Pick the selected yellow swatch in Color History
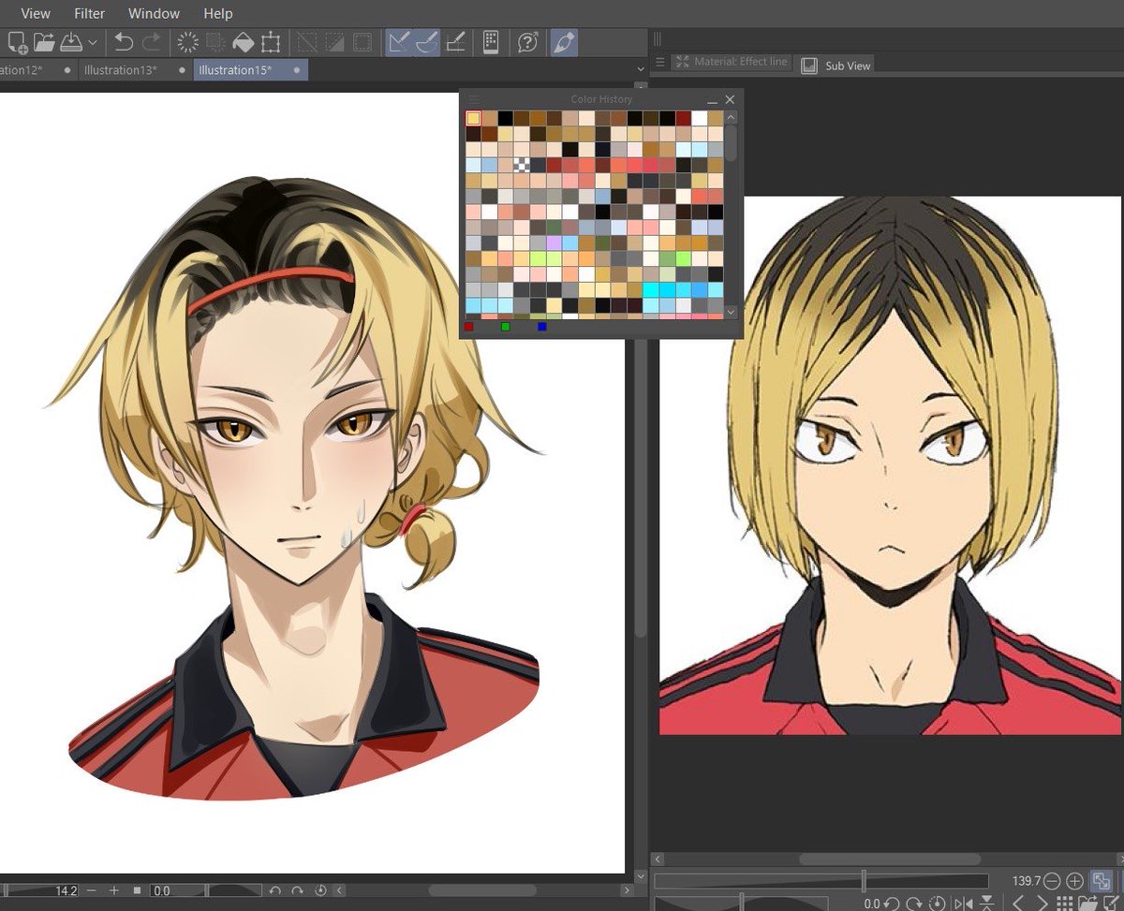Screen dimensions: 1124x911 [x=473, y=118]
